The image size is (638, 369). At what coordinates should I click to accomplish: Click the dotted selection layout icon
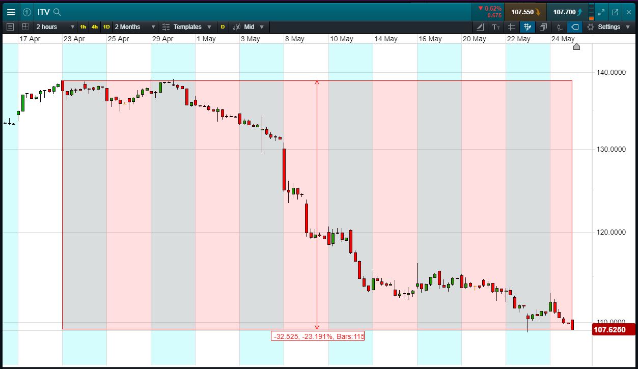[25, 27]
